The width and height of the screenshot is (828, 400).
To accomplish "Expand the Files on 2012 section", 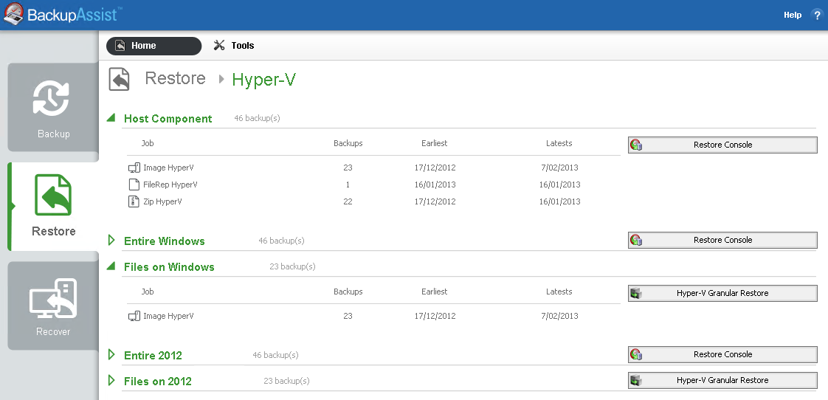I will point(111,381).
